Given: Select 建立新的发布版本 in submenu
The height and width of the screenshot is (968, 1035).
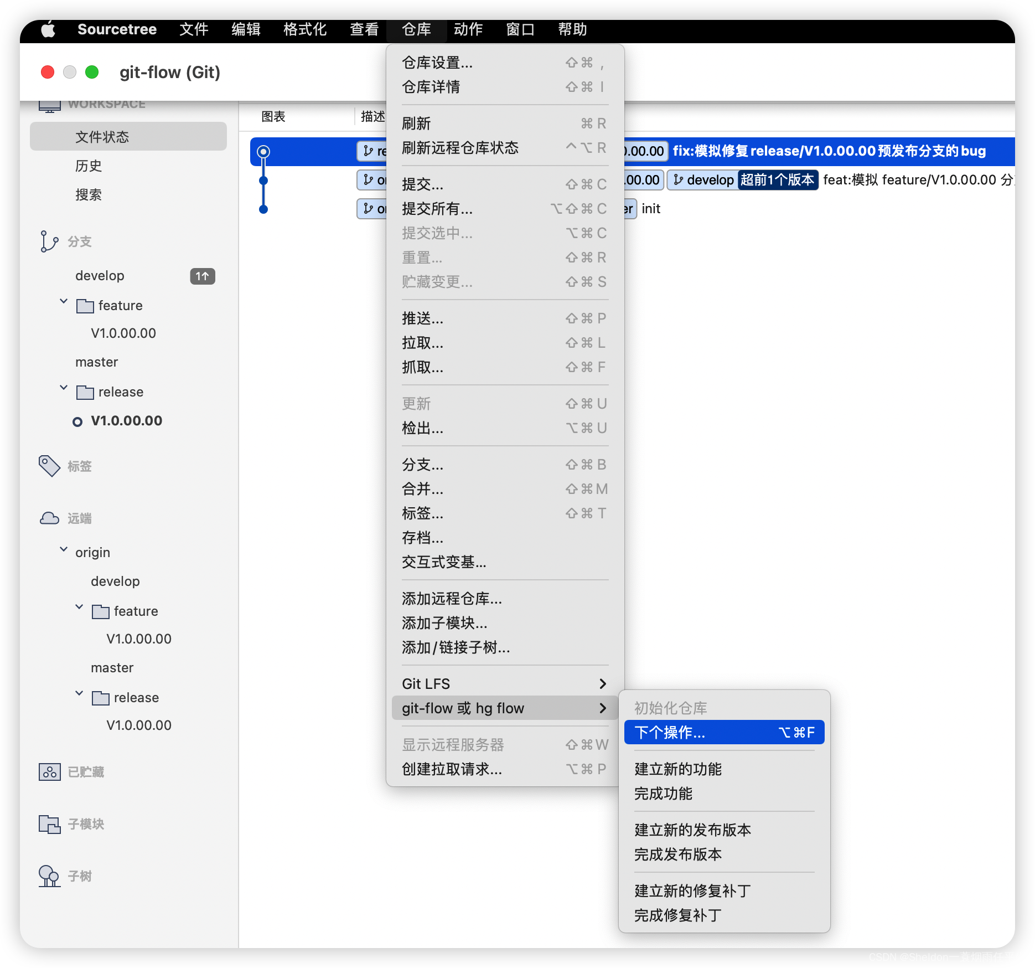Looking at the screenshot, I should click(x=724, y=830).
